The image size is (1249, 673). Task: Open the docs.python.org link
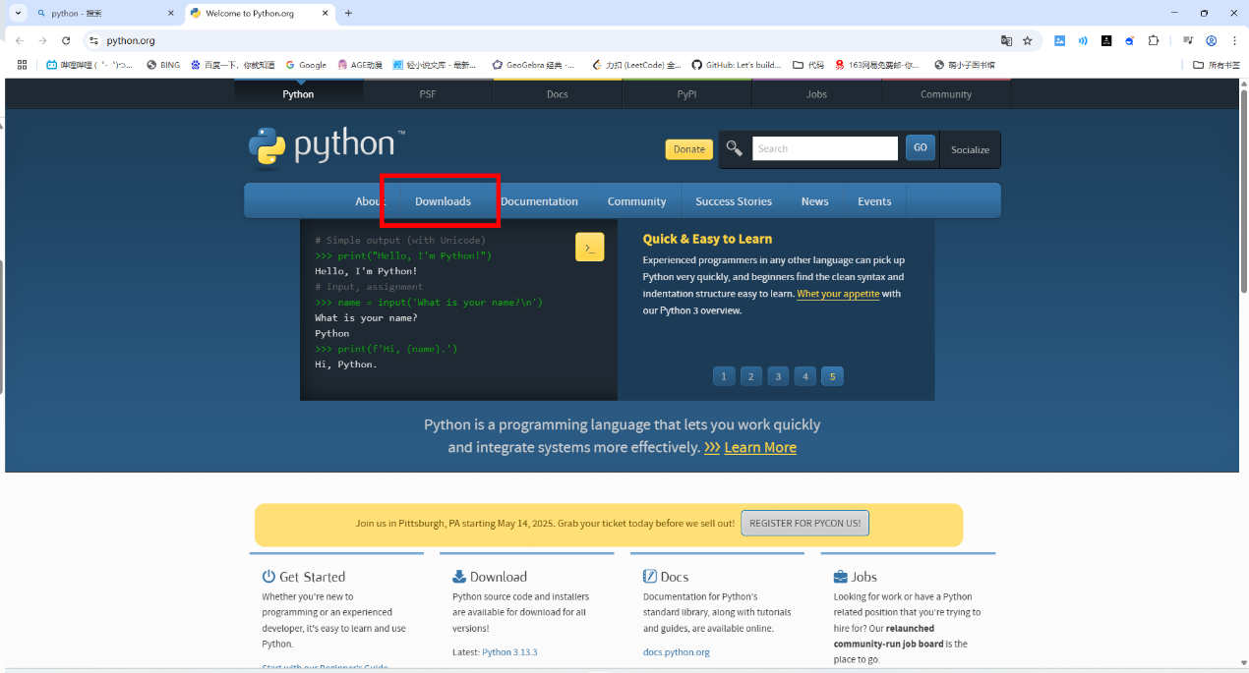point(676,652)
